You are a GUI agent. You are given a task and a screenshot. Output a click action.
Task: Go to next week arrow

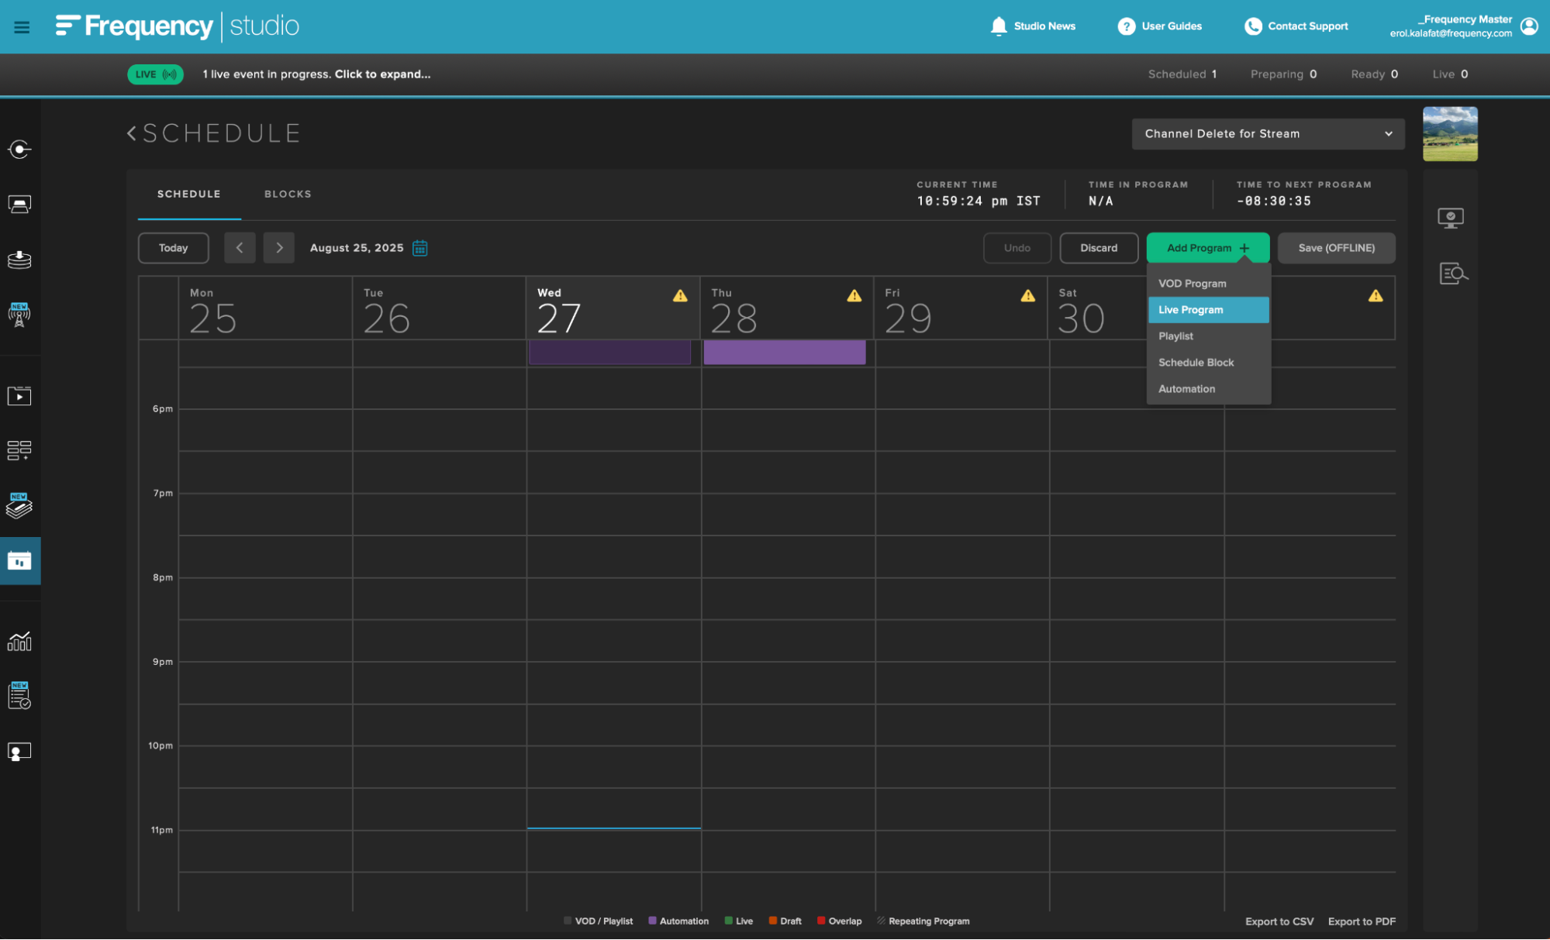click(279, 248)
